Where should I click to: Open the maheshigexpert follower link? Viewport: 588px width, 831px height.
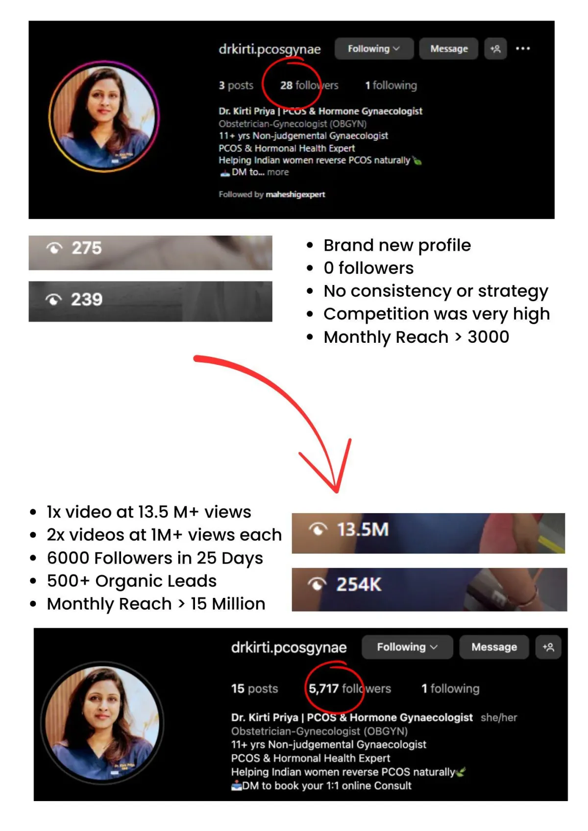pos(295,194)
